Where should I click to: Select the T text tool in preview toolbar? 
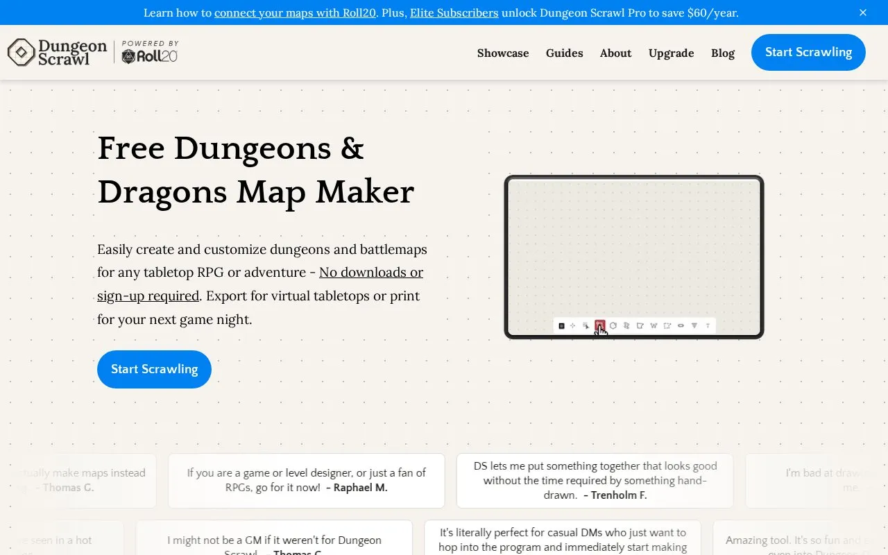708,325
